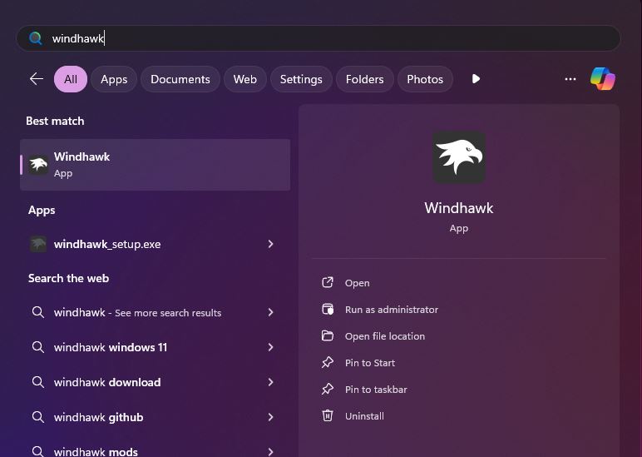Expand windhawk_setup.exe result chevron
Viewport: 642px width, 457px height.
(270, 244)
